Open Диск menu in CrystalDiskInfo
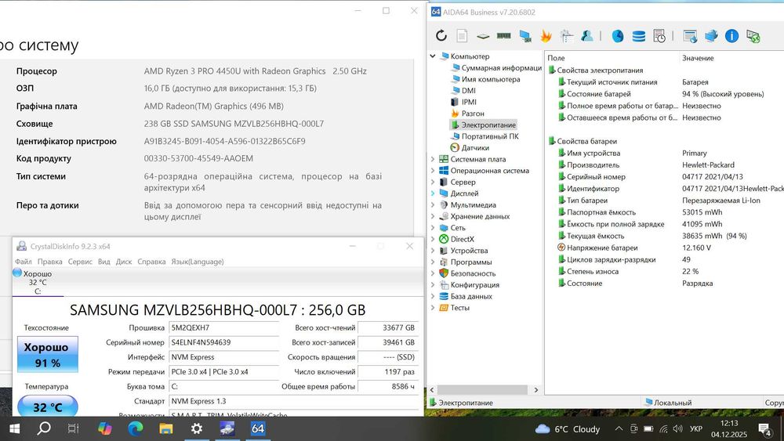This screenshot has height=441, width=784. point(124,262)
